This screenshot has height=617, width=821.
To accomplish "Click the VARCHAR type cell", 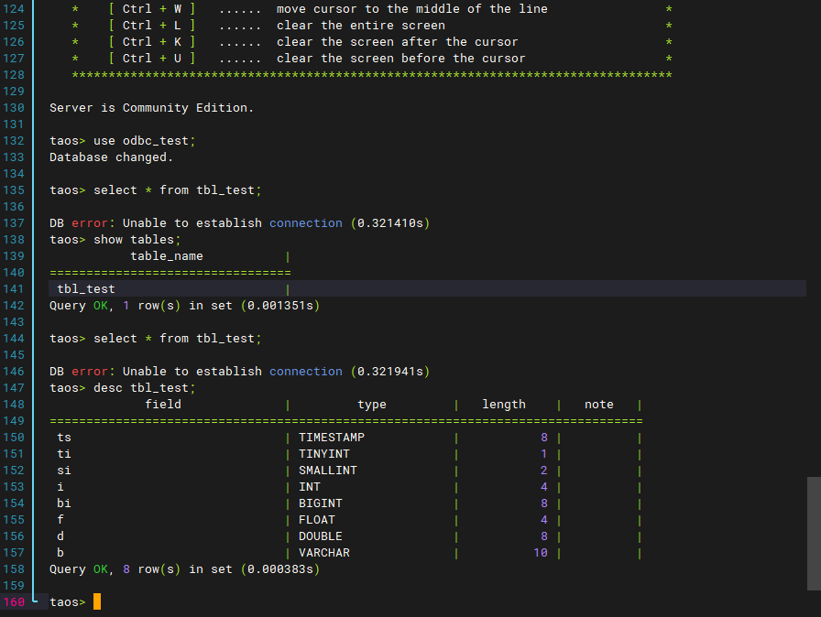I will pos(324,553).
